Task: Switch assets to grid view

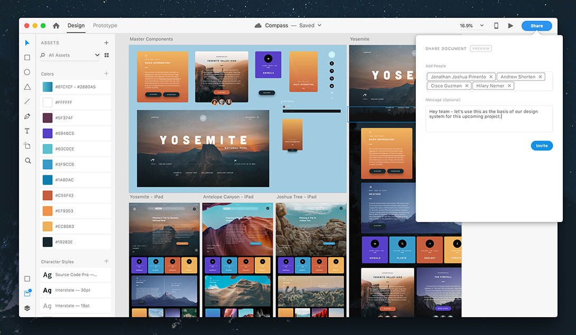Action: click(x=107, y=55)
